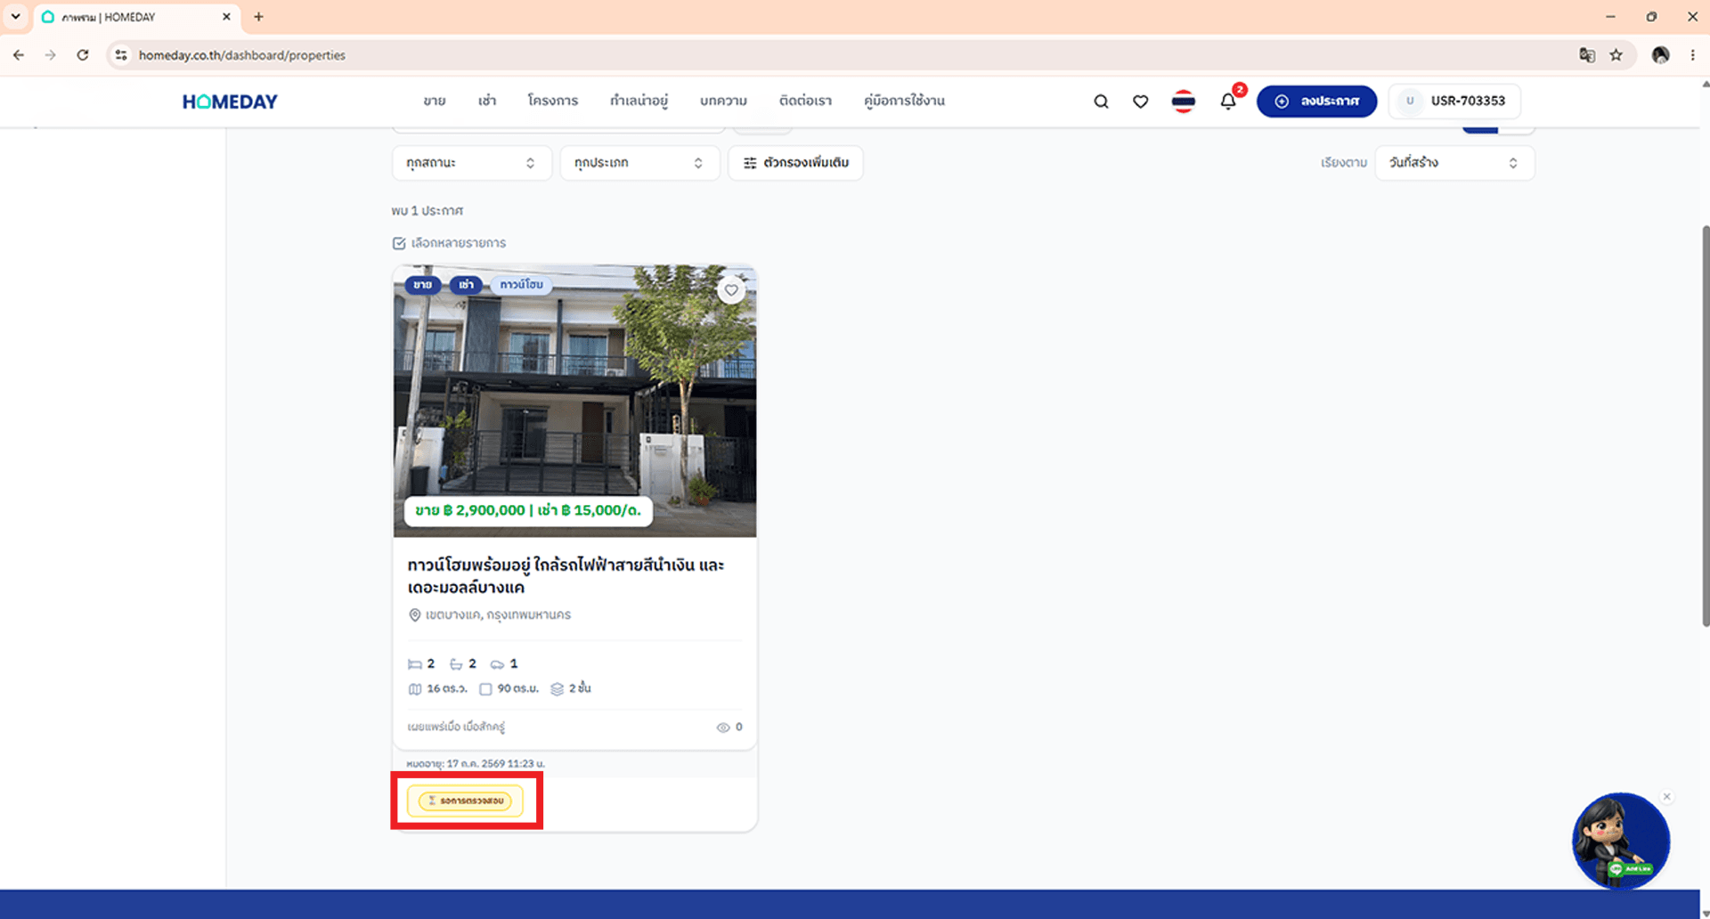Open the search magnifier icon
The image size is (1710, 919).
click(x=1101, y=102)
